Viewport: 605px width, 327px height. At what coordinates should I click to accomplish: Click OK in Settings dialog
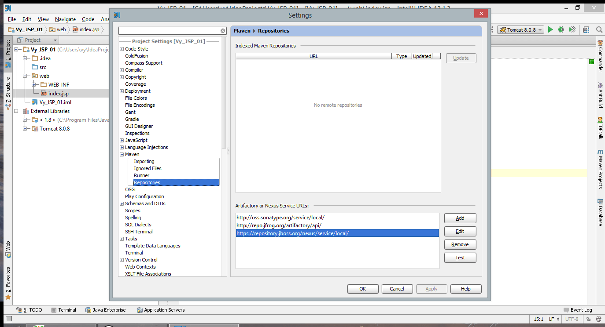point(362,289)
